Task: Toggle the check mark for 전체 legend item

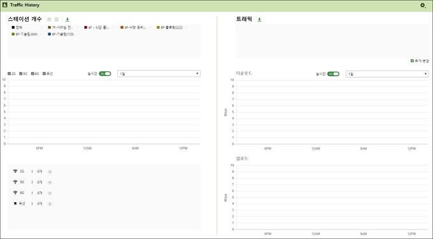Action: coord(41,27)
